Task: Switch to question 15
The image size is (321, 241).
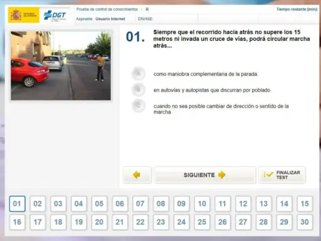Action: tap(305, 203)
